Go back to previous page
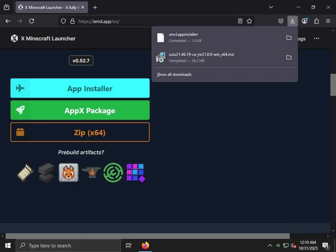Image resolution: width=336 pixels, height=252 pixels. [8, 21]
